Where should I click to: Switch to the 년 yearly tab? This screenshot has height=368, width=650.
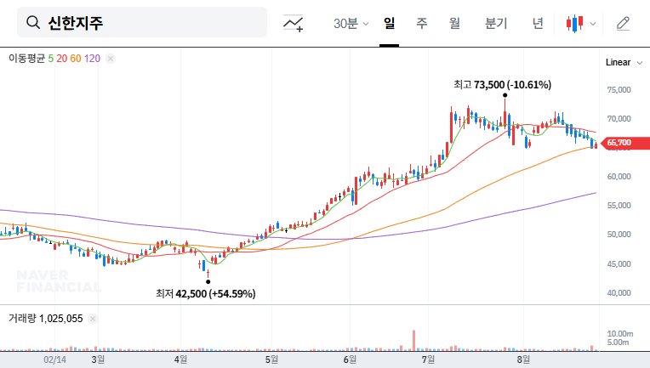[x=538, y=23]
